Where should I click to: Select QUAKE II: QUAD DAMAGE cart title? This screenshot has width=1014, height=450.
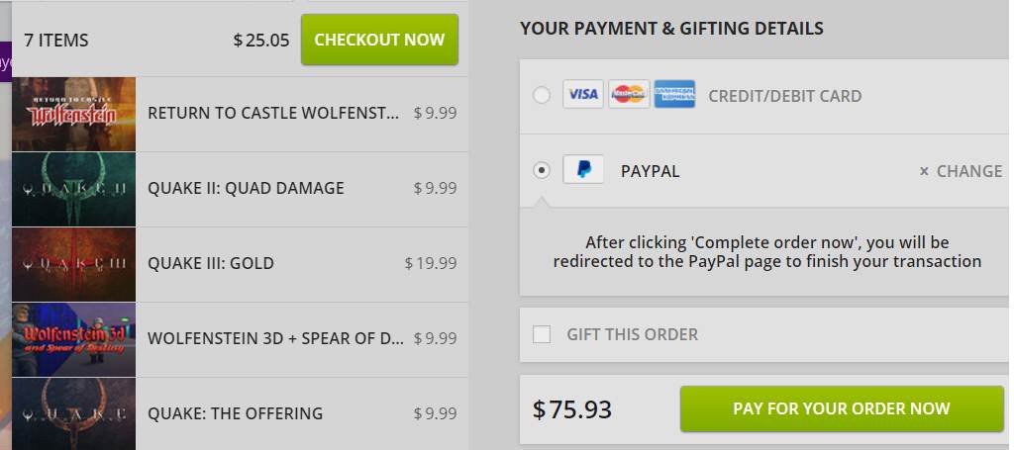pyautogui.click(x=246, y=189)
